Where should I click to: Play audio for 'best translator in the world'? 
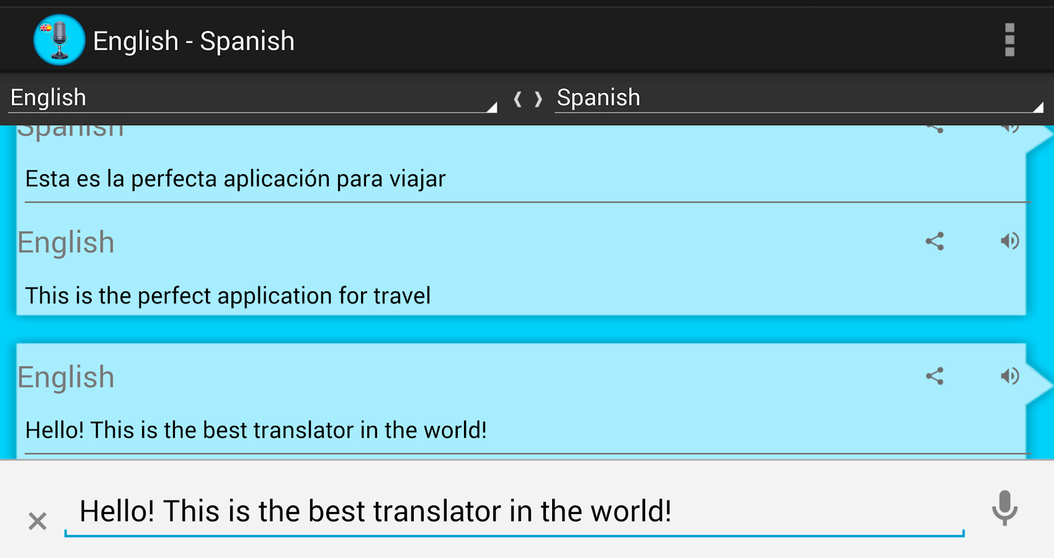pyautogui.click(x=1009, y=376)
